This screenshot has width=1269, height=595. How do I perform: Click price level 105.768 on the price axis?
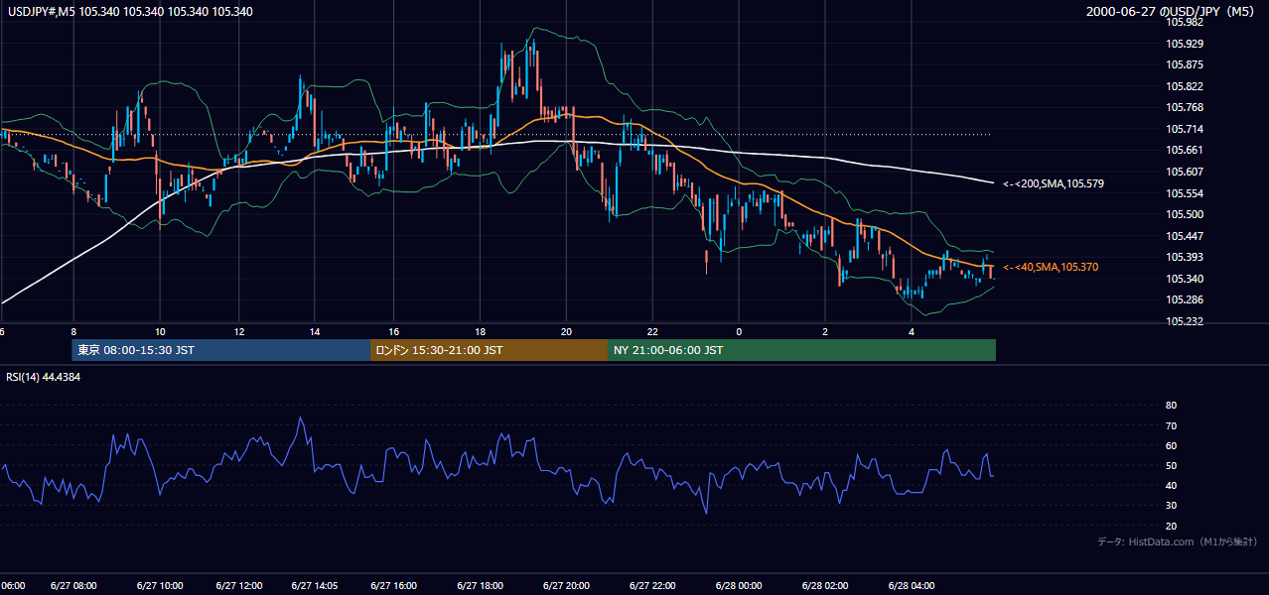point(1187,107)
